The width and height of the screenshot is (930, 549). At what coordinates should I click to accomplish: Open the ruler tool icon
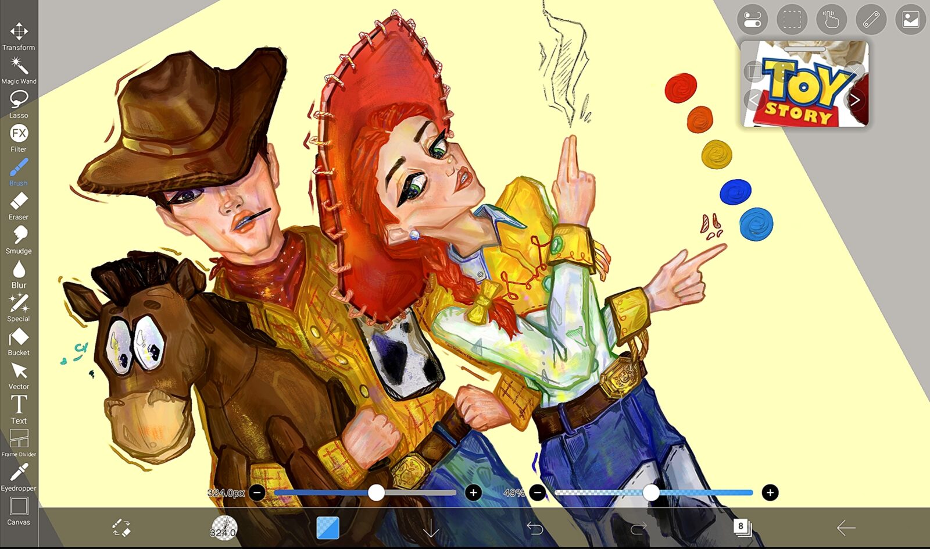(871, 20)
